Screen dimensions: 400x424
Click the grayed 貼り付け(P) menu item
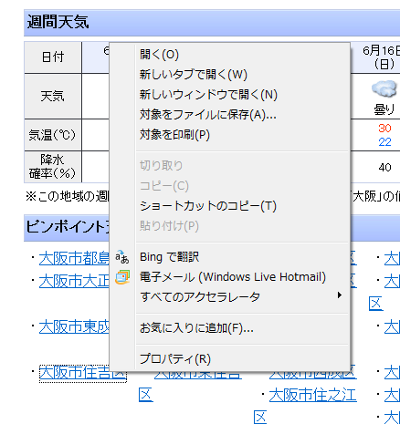[229, 226]
